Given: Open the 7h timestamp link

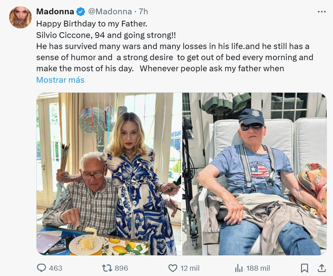Looking at the screenshot, I should click(x=143, y=12).
